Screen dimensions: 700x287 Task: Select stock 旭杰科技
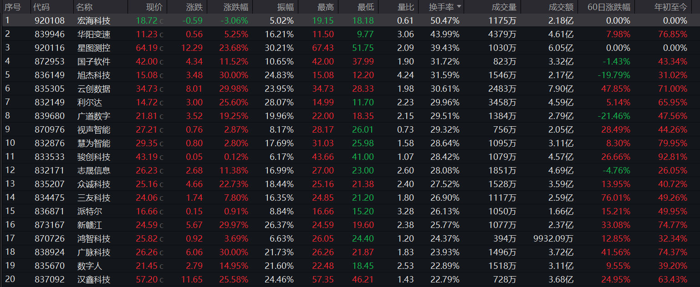(94, 75)
